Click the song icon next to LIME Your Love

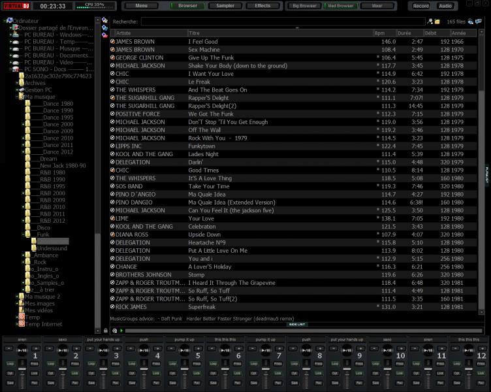112,218
